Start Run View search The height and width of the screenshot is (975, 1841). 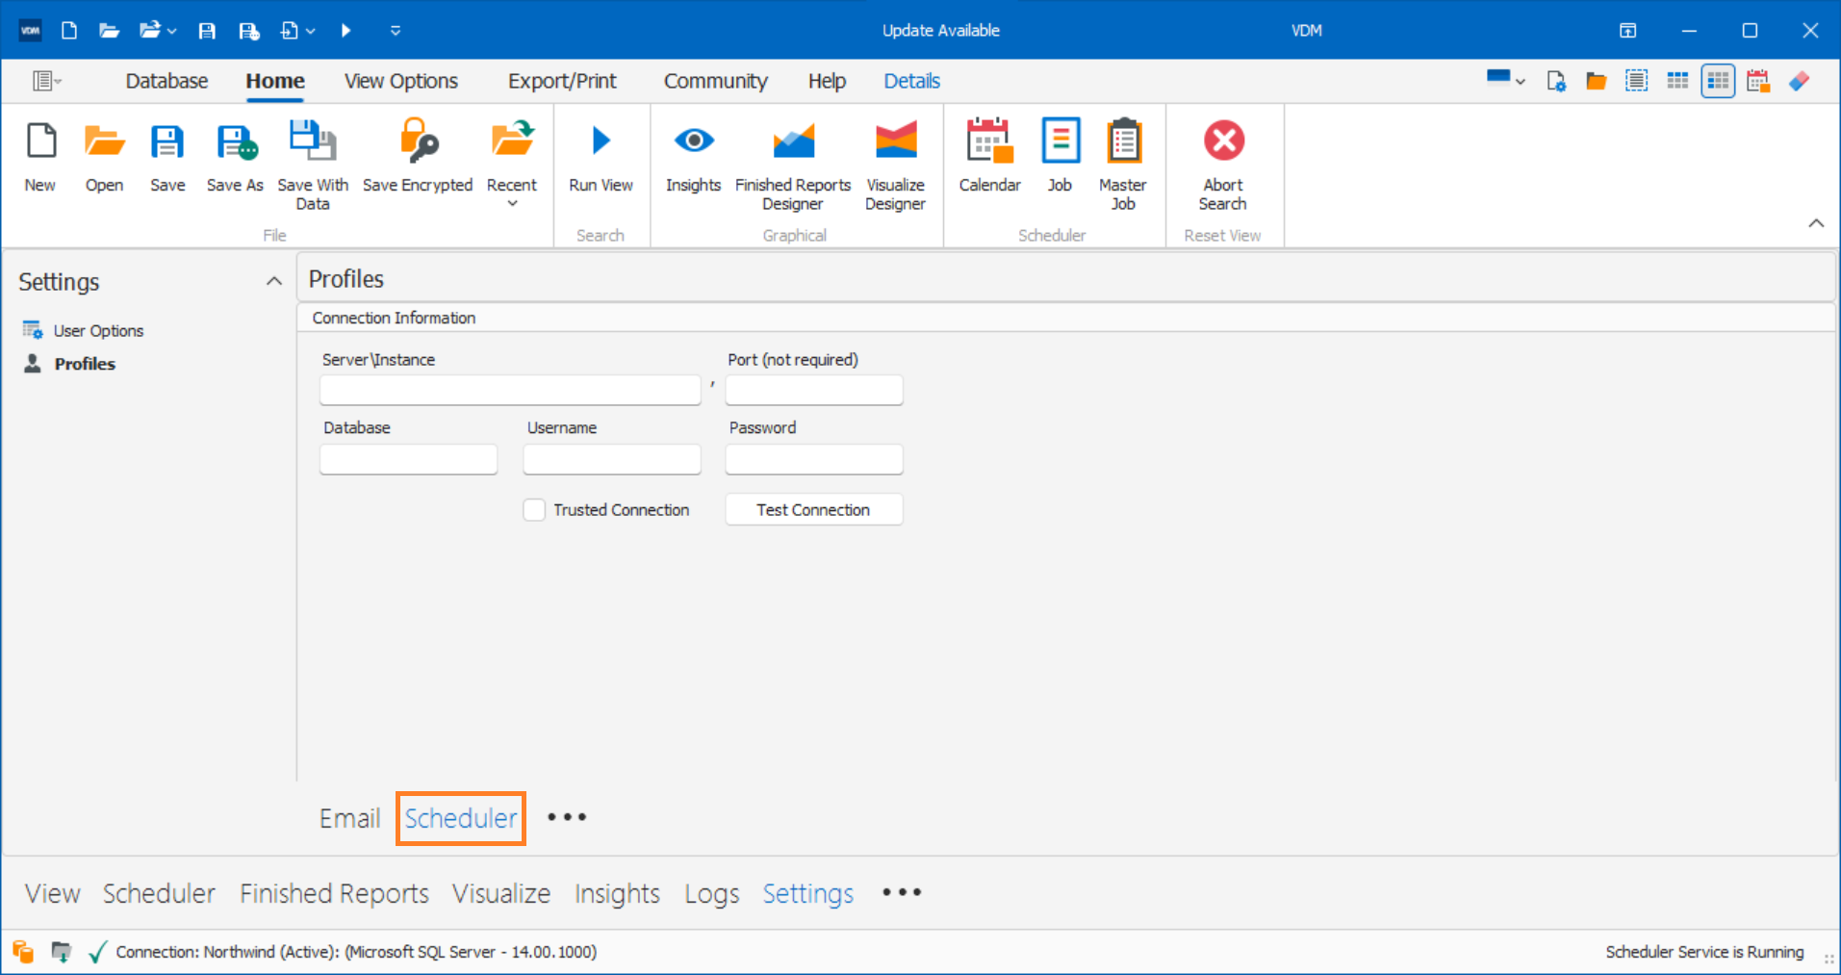(601, 157)
